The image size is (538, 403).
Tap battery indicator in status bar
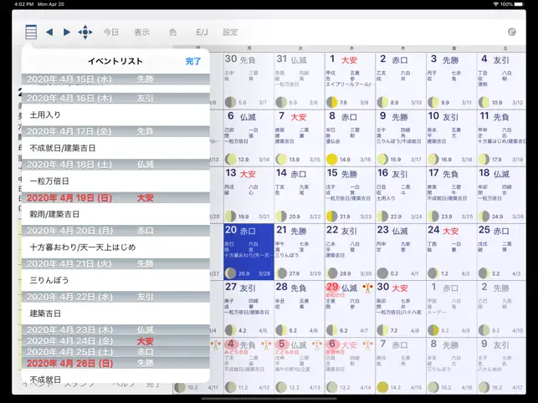(519, 4)
